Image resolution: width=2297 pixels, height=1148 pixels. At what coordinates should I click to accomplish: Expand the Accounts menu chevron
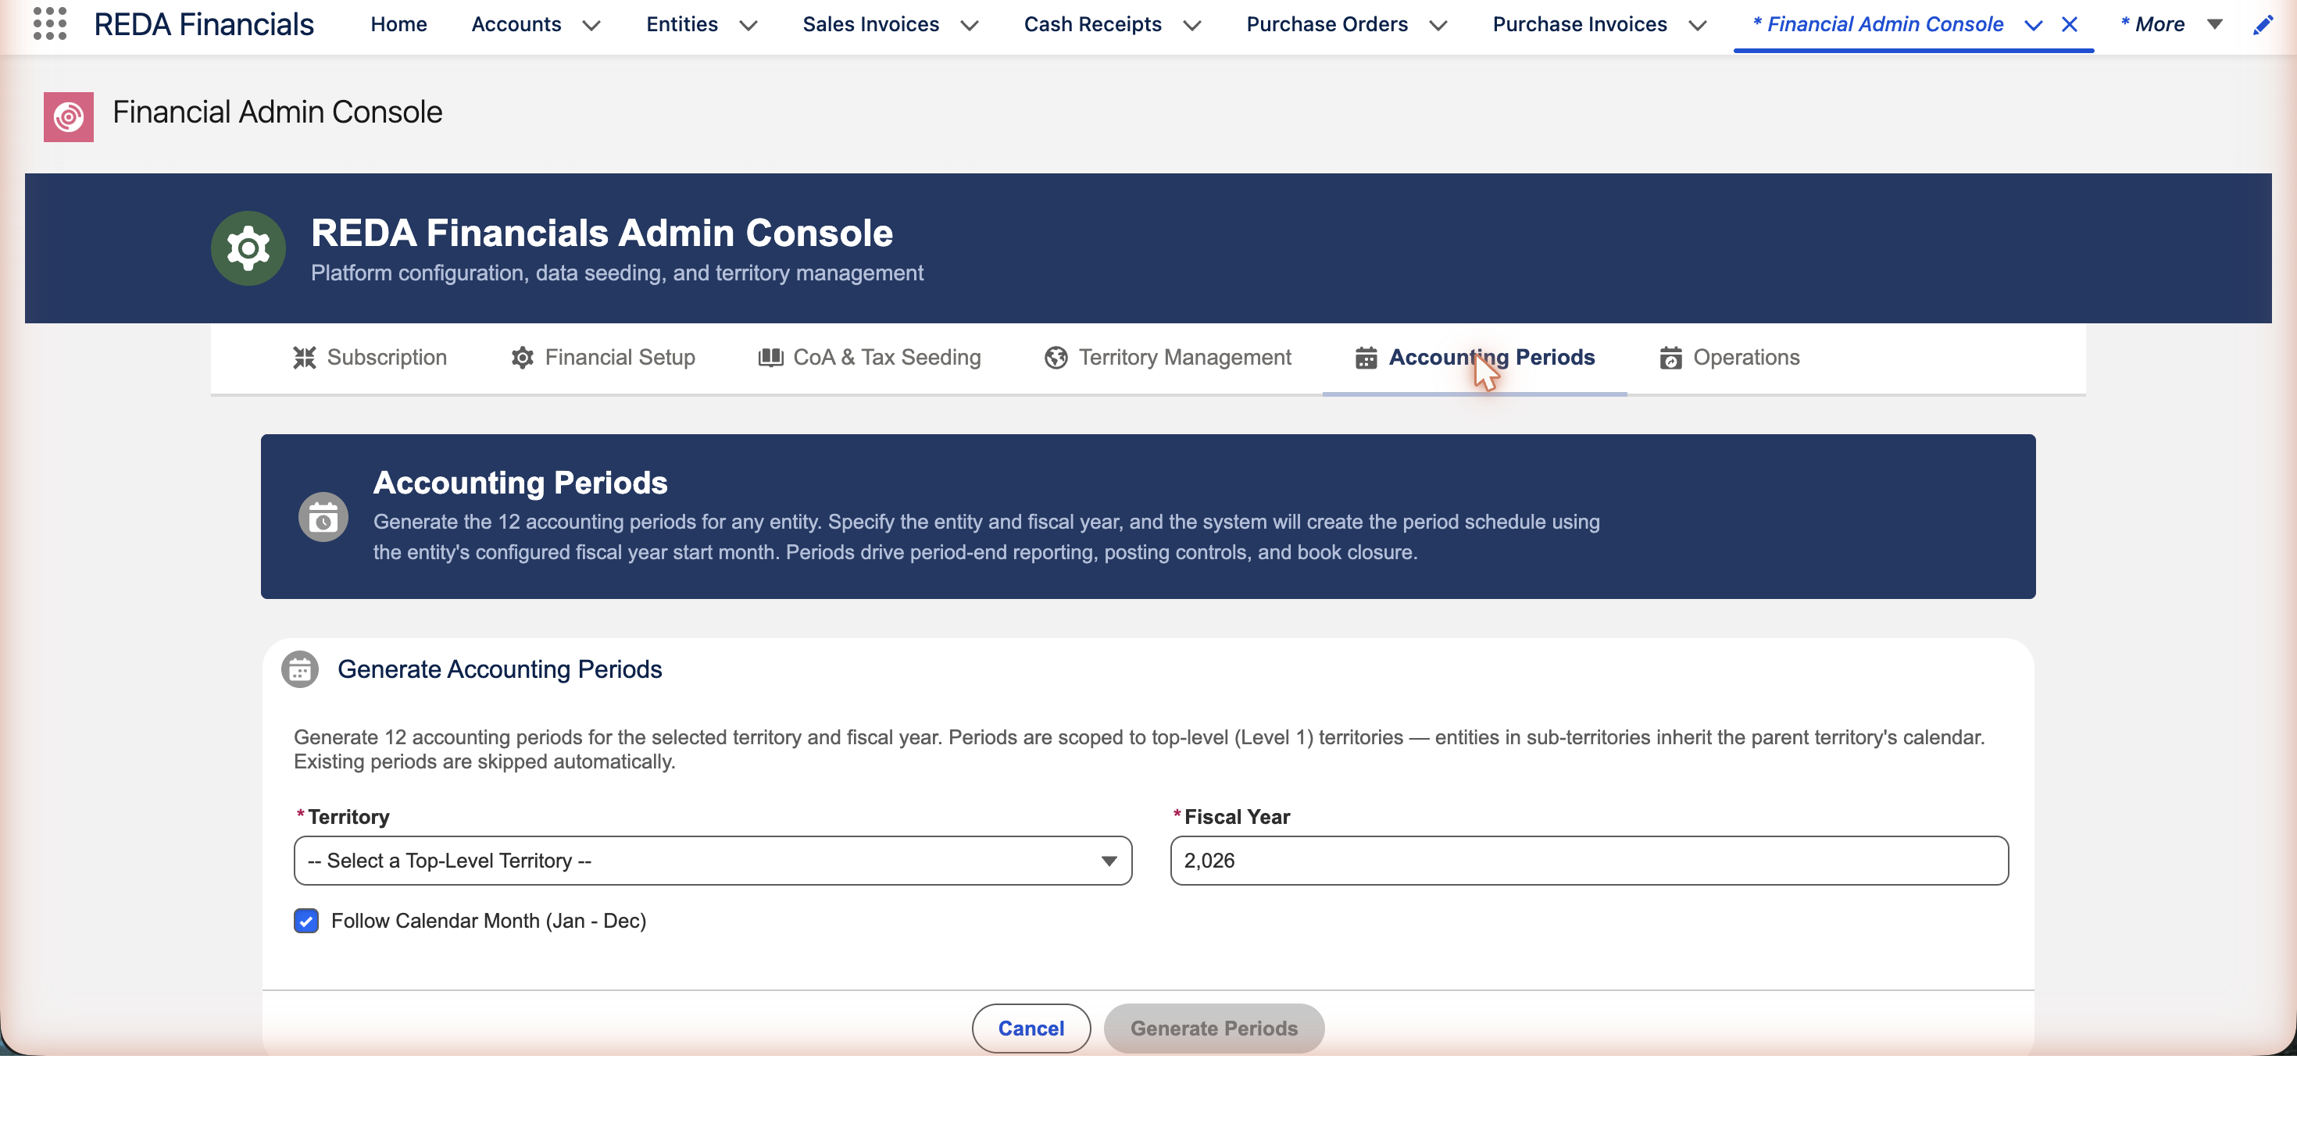point(591,26)
